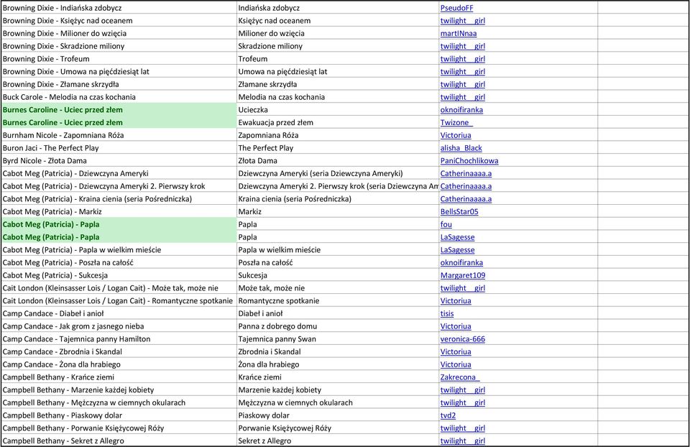This screenshot has width=690, height=447.
Task: Select title cell 'Melodia na czas kochania'
Action: point(338,97)
